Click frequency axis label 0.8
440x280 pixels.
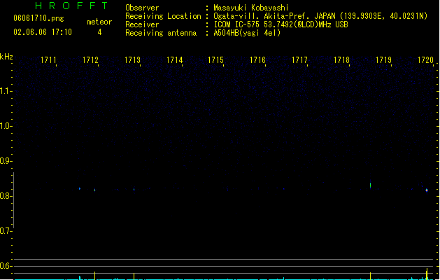(6, 196)
